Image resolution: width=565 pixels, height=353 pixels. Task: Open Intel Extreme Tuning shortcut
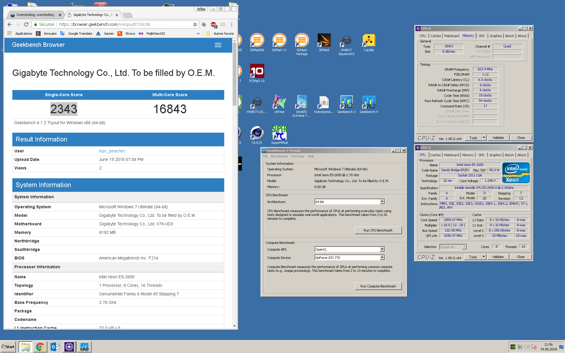302,106
